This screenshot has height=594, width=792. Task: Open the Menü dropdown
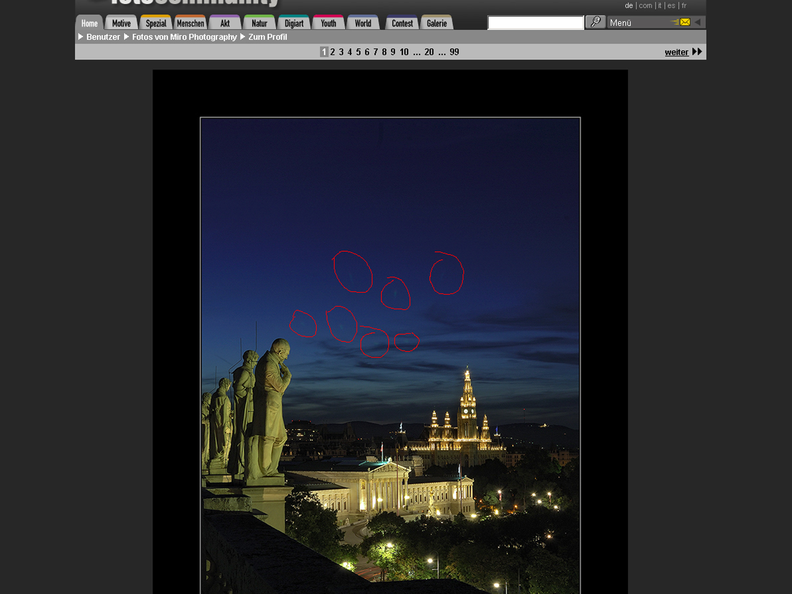click(x=639, y=23)
